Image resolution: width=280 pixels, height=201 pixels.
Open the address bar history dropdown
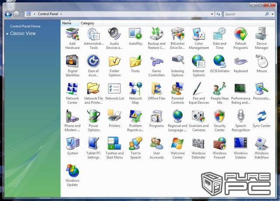coord(212,14)
